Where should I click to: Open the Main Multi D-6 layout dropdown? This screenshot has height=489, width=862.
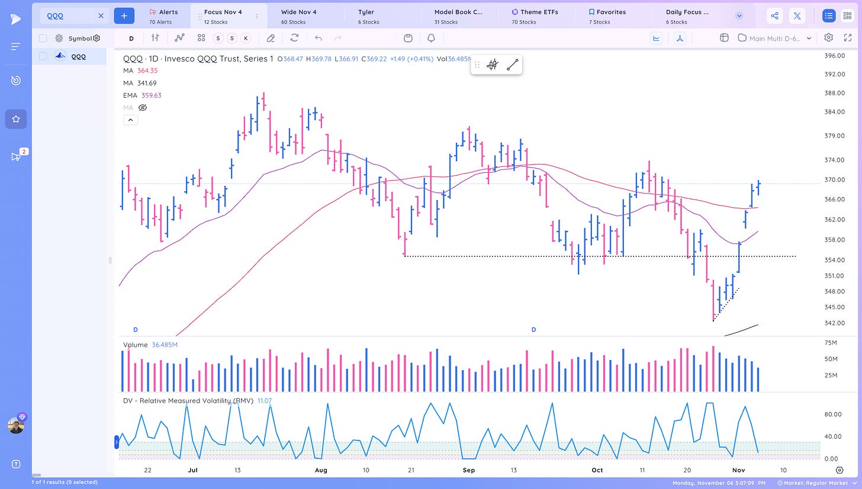[x=775, y=38]
